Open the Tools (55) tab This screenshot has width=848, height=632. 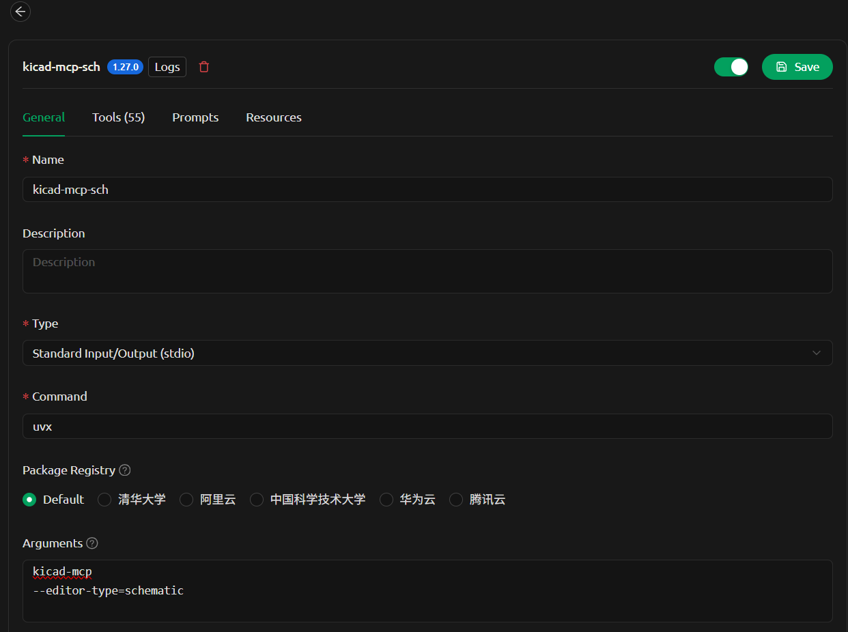click(119, 117)
